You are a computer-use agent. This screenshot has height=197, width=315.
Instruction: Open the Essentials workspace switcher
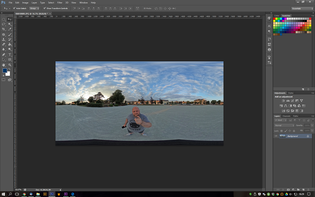[302, 8]
